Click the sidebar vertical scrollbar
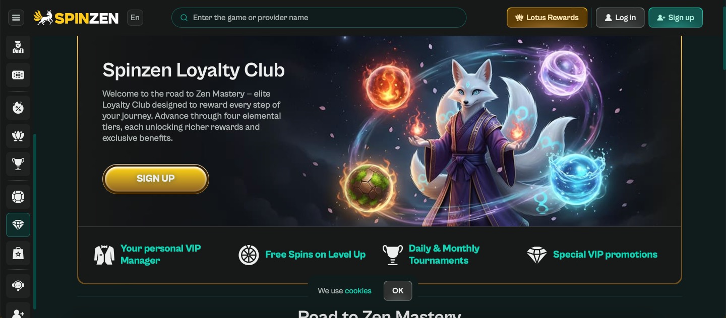 point(35,221)
